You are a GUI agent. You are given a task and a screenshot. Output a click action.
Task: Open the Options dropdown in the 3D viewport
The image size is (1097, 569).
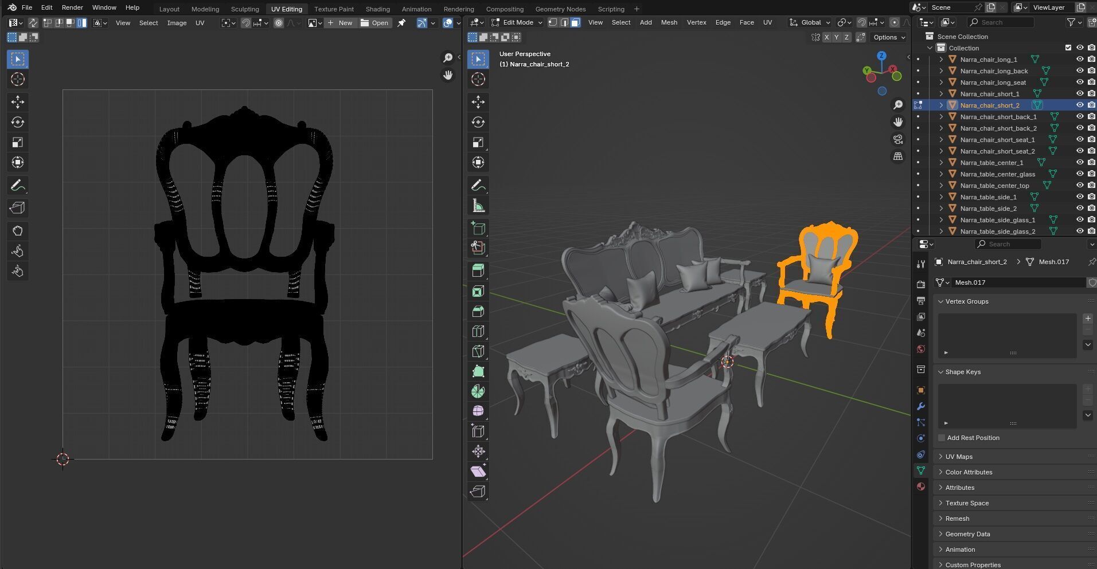coord(888,37)
